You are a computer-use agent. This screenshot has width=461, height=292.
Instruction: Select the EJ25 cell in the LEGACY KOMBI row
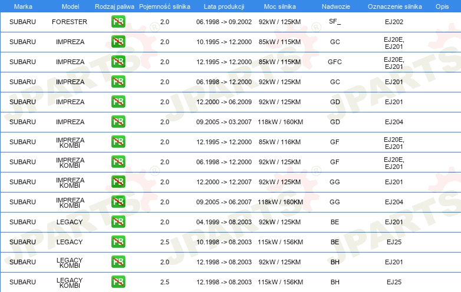(x=394, y=282)
